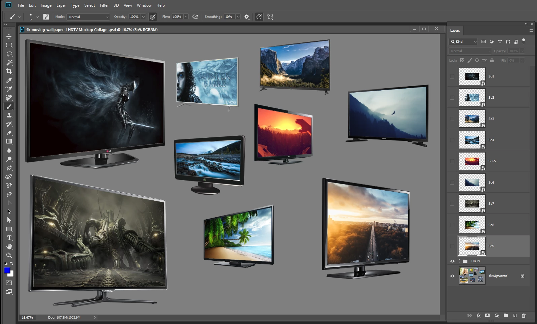Select the Pen tool
Screen dimensions: 537x324
[9, 168]
